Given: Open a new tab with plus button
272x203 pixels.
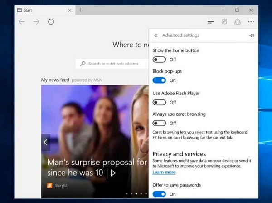Looking at the screenshot, I should pyautogui.click(x=81, y=10).
